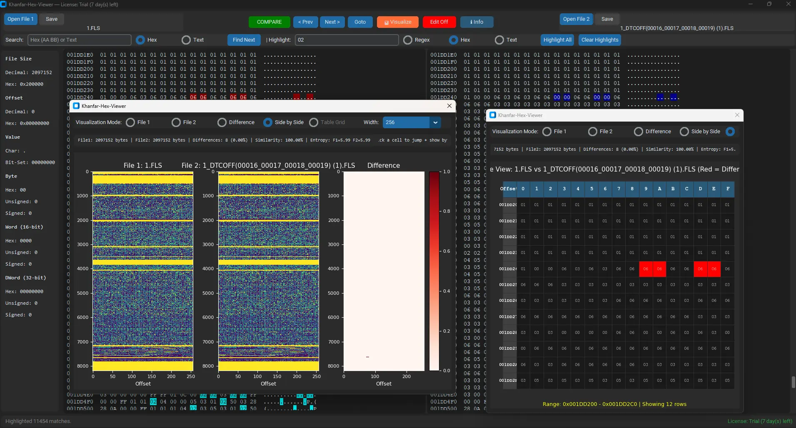
Task: Save the first file
Action: coord(51,19)
